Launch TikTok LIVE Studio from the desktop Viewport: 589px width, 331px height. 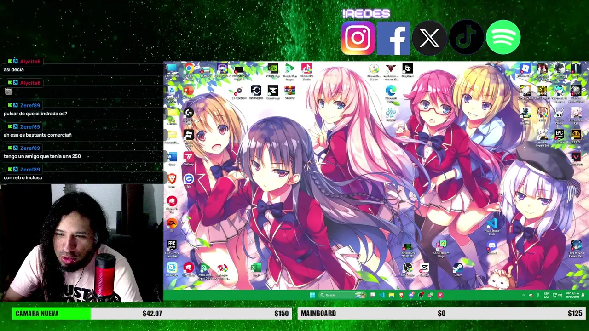(306, 71)
